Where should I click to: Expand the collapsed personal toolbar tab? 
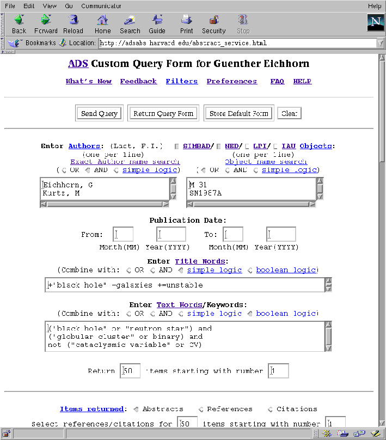coord(8,52)
